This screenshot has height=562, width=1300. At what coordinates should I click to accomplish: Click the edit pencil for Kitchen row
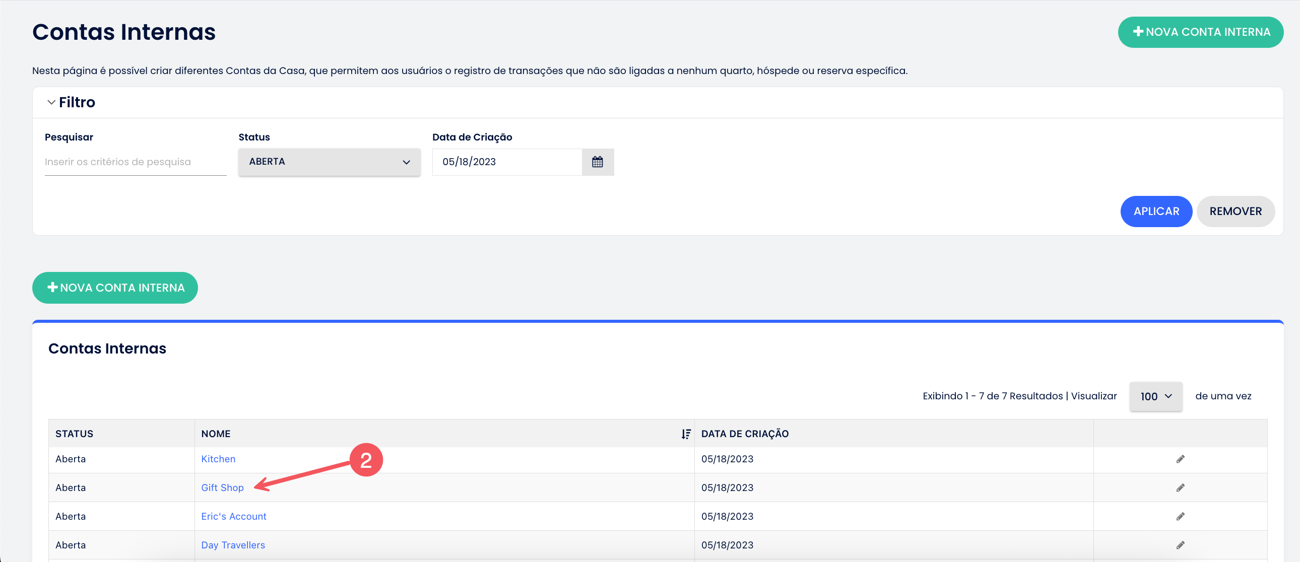point(1180,459)
